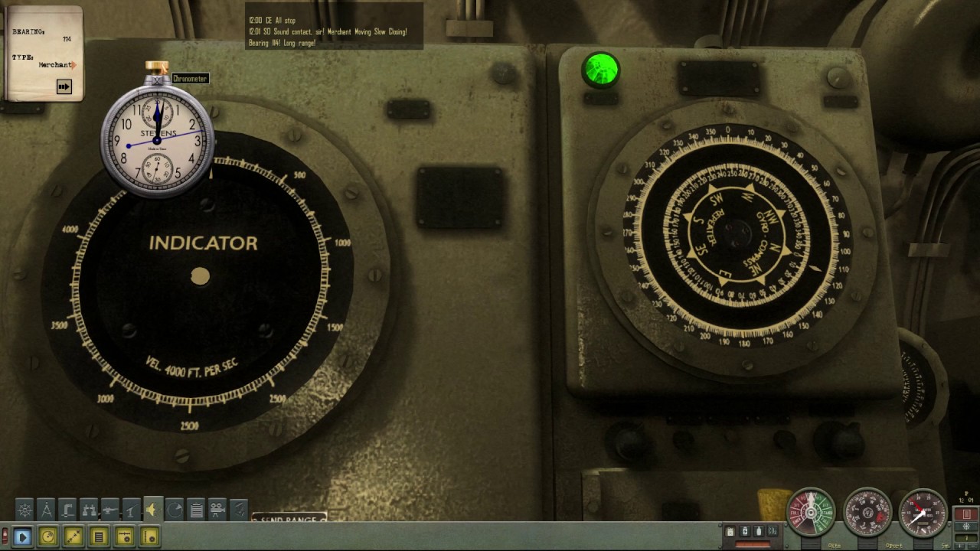The width and height of the screenshot is (980, 551).
Task: Click the Send Range button
Action: [289, 519]
